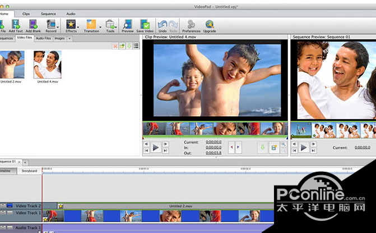Expand the Transition dropdown arrow
Viewport: 376px width, 233px height.
tap(100, 27)
